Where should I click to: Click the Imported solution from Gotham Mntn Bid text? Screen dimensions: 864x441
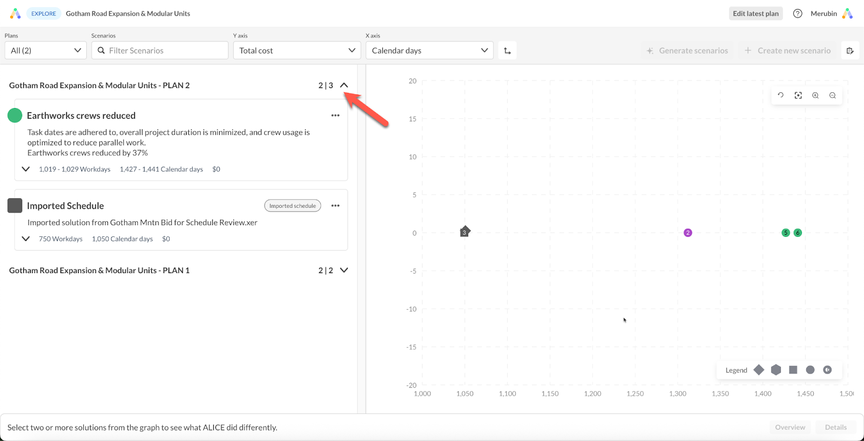pos(143,222)
